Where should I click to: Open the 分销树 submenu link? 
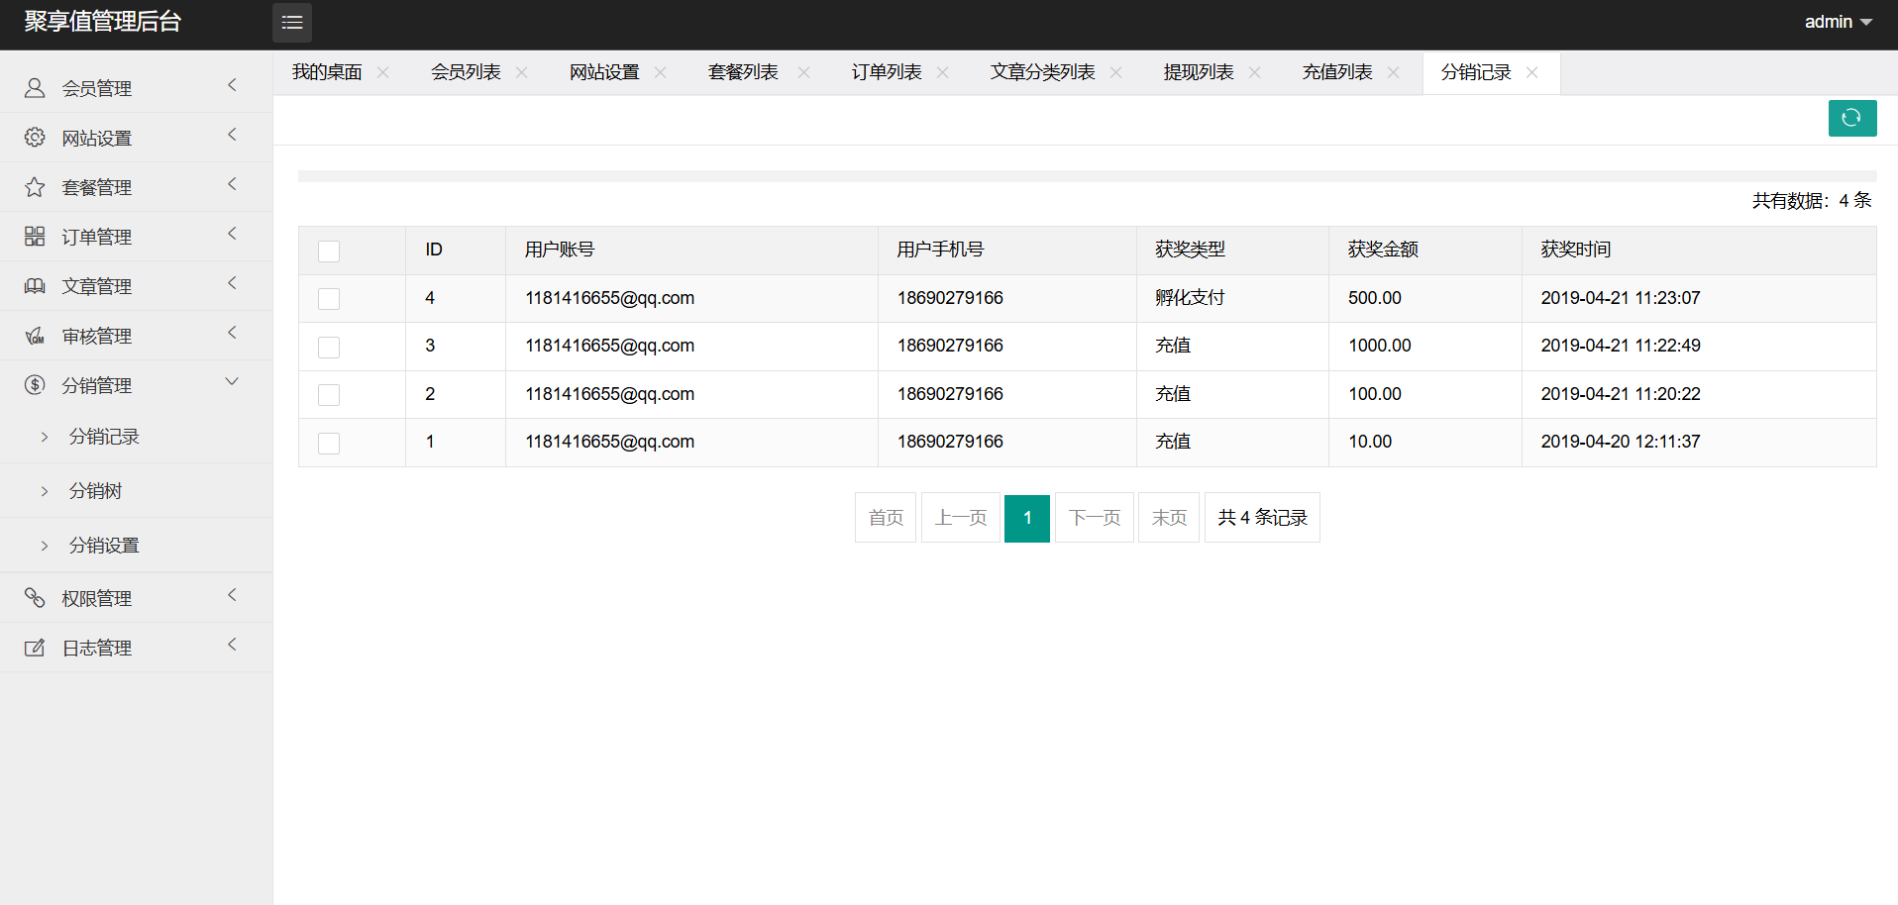coord(95,491)
